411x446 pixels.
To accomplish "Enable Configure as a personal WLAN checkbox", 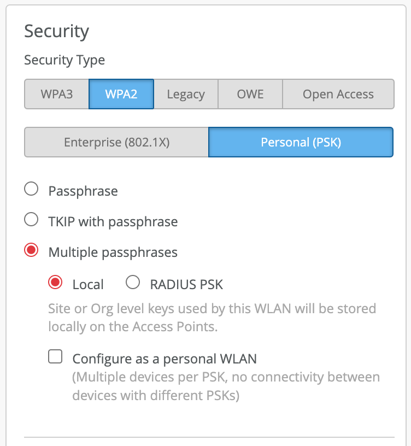I will 55,357.
